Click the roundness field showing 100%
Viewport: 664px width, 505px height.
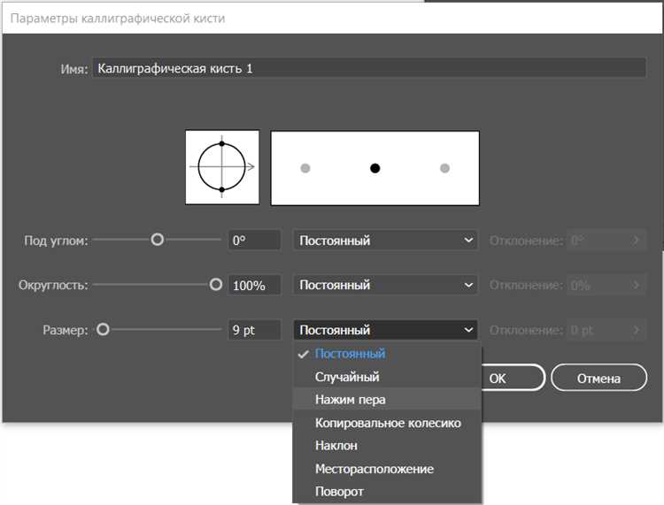pyautogui.click(x=254, y=286)
